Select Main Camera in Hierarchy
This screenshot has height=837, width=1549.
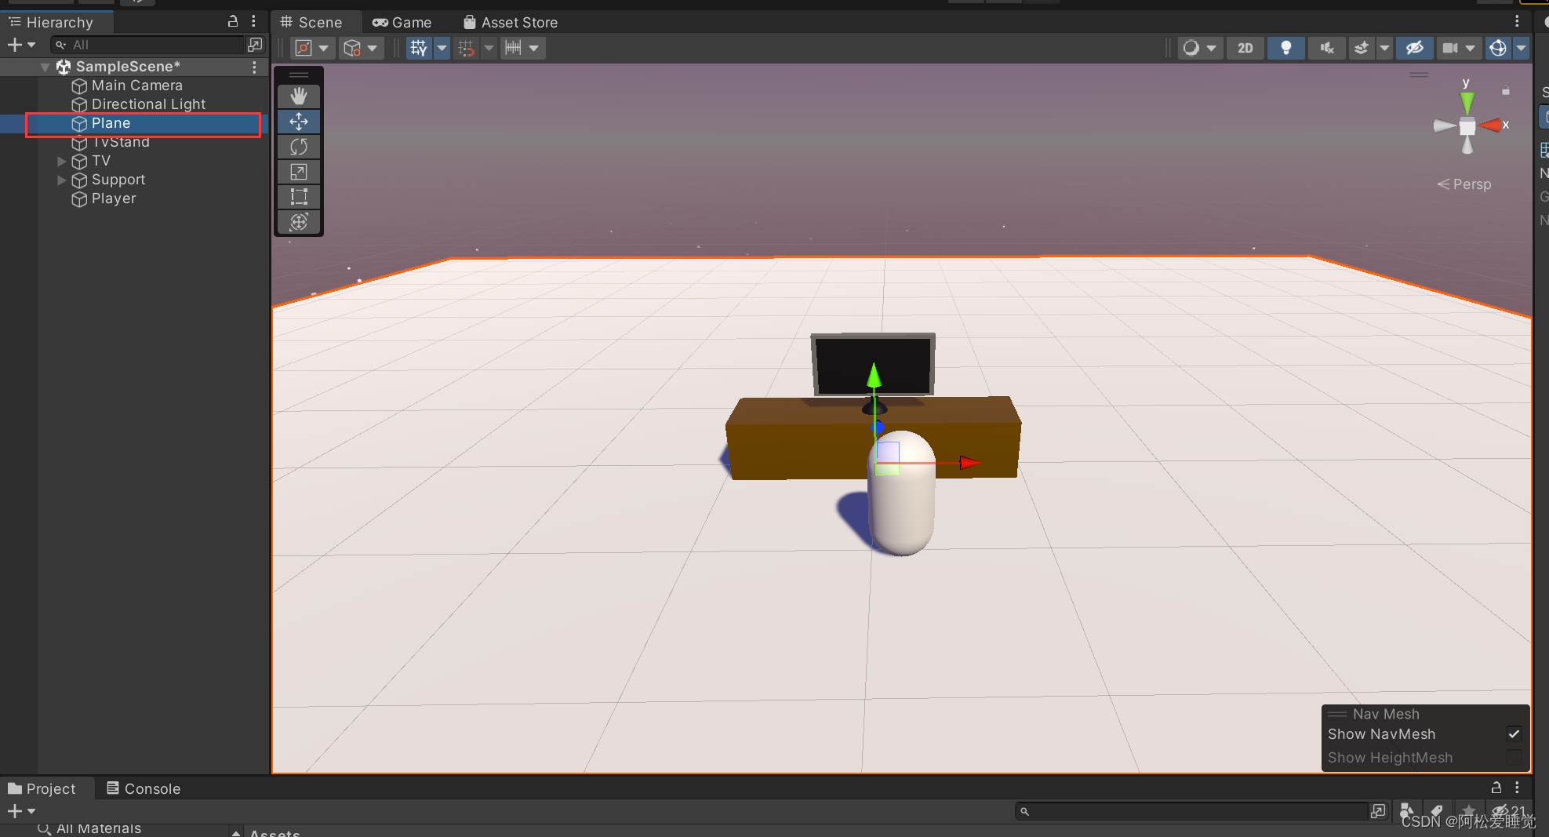click(136, 86)
